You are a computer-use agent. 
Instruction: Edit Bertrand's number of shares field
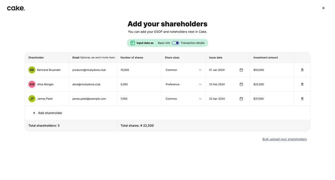[138, 70]
